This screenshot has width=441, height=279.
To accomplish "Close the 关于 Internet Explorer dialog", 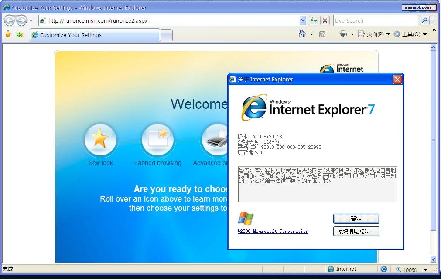I will [x=397, y=79].
